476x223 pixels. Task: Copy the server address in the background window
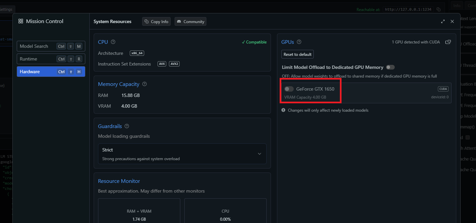click(x=439, y=10)
